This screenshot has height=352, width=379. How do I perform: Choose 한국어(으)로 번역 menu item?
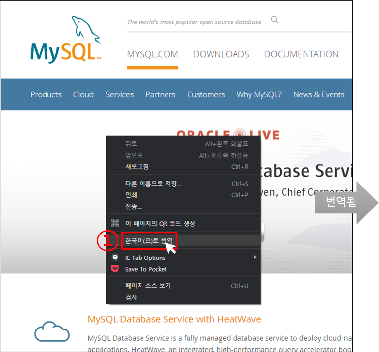pyautogui.click(x=183, y=241)
